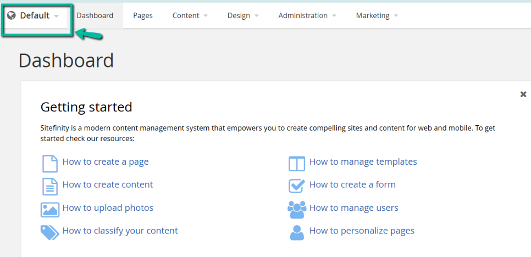
Task: Click the person icon beside How to personalize pages
Action: [297, 232]
